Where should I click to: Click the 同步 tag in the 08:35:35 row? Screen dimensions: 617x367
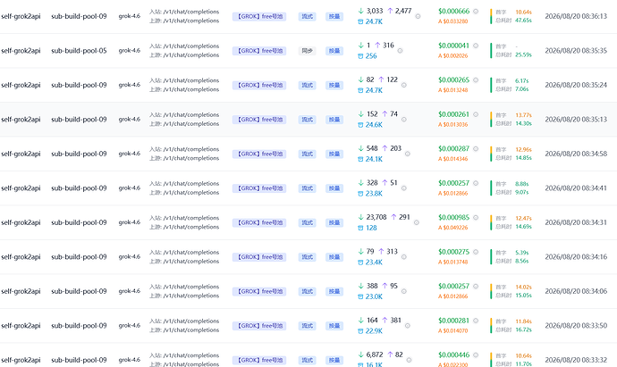pos(307,51)
